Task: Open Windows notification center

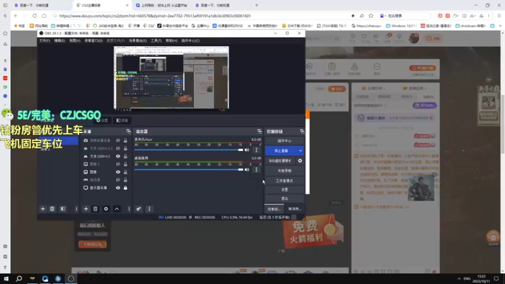Action: coord(496,279)
